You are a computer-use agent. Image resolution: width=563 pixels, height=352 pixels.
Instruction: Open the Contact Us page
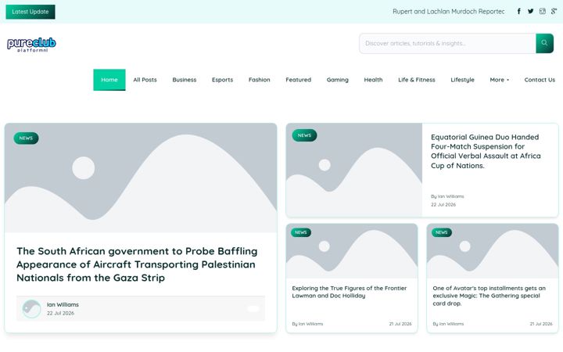click(x=540, y=80)
